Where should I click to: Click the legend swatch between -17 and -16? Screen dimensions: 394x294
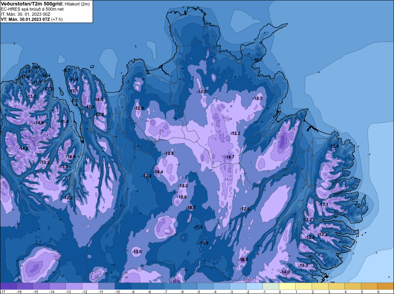(8, 286)
